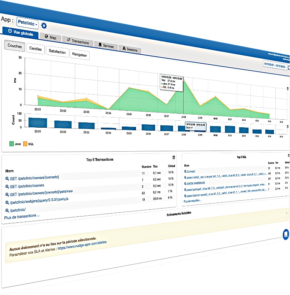Switch to the Vue globale tab
290x295 pixels.
coord(21,32)
